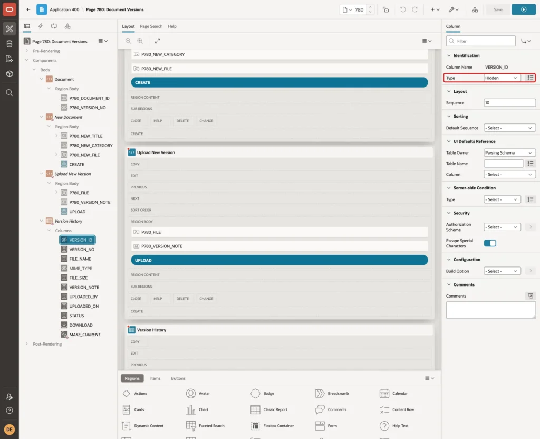This screenshot has width=540, height=439.
Task: Open the Go to Group arrow menu
Action: click(x=526, y=41)
